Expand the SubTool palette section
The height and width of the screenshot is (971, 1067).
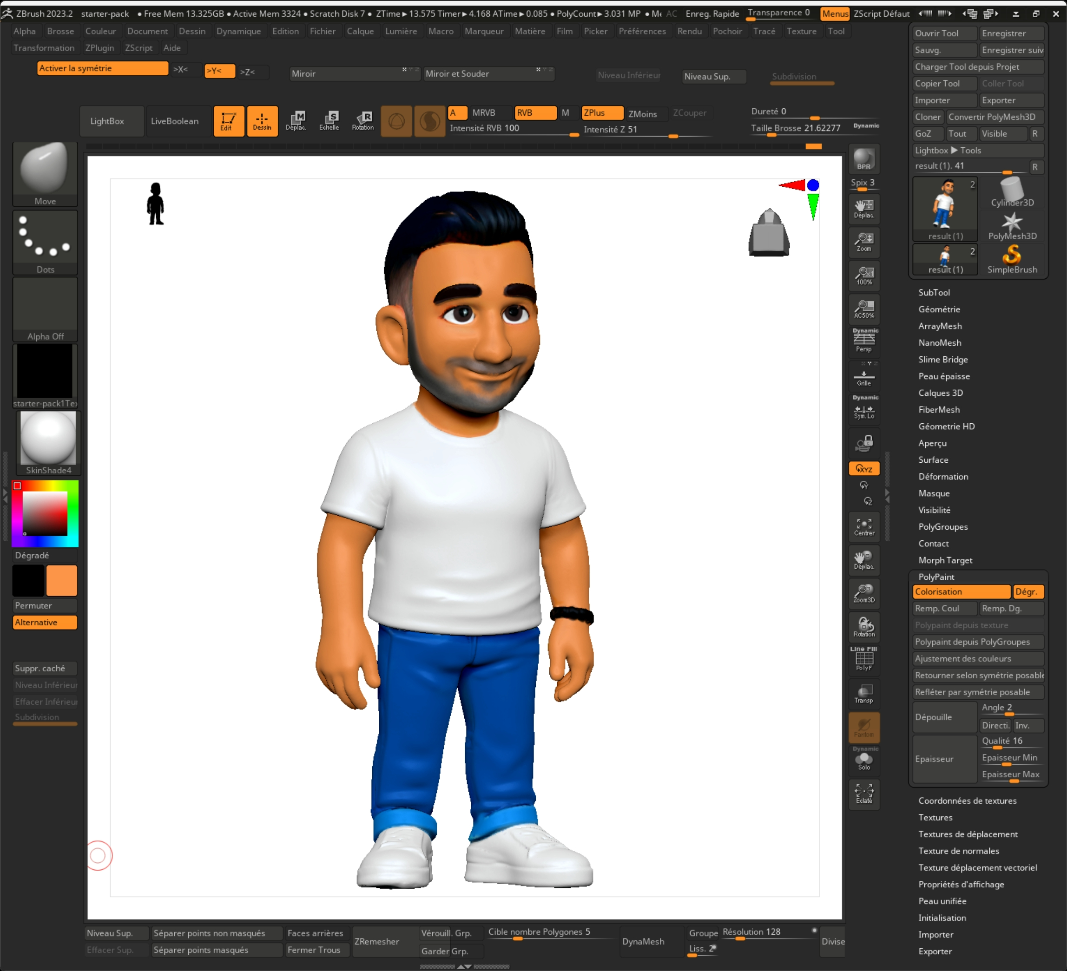click(x=934, y=293)
